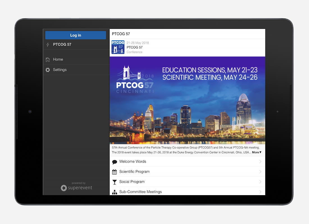Click the Home house icon
309x224 pixels.
(x=48, y=60)
